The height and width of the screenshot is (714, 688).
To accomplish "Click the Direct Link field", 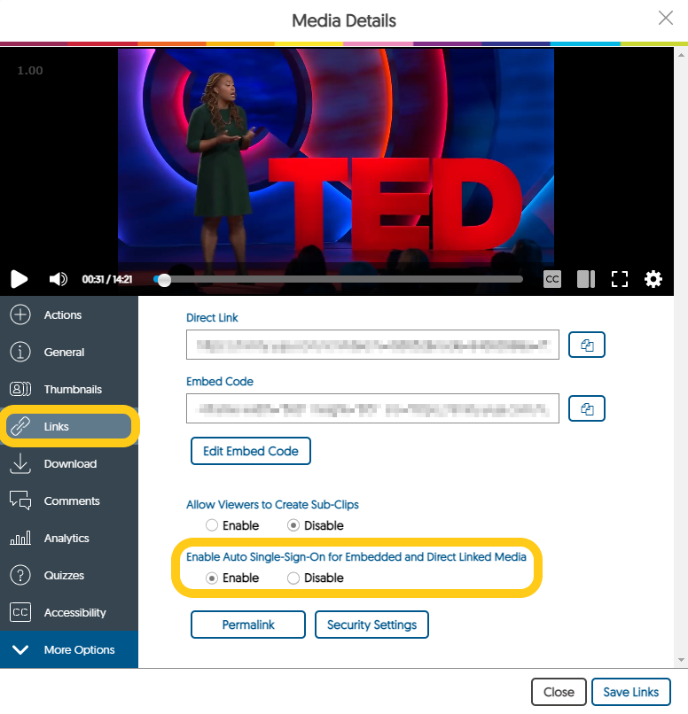I will [x=372, y=345].
